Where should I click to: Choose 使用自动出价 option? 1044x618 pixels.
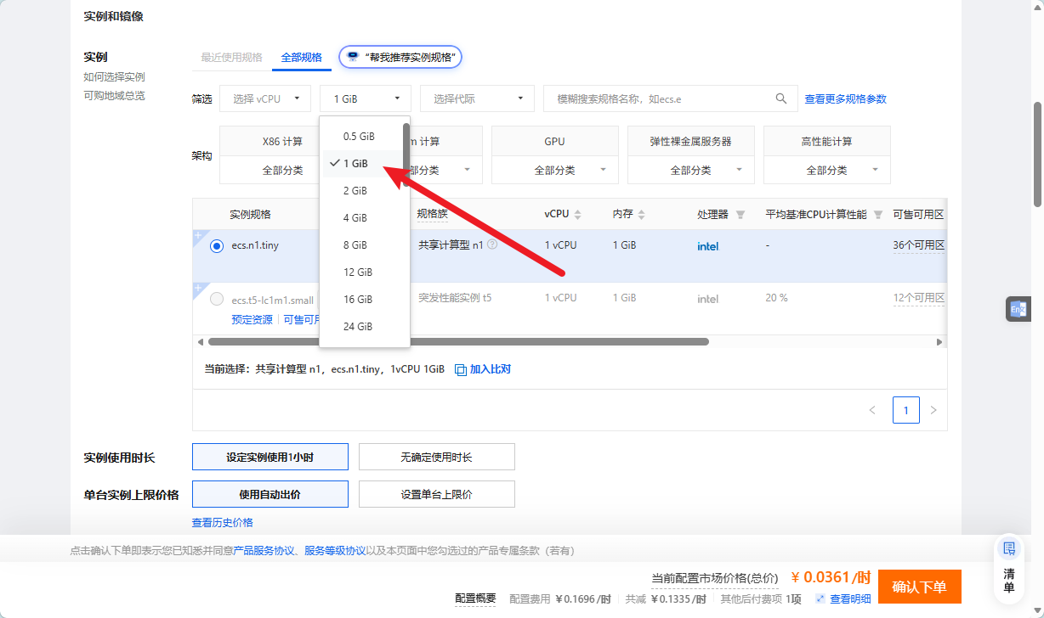point(270,494)
